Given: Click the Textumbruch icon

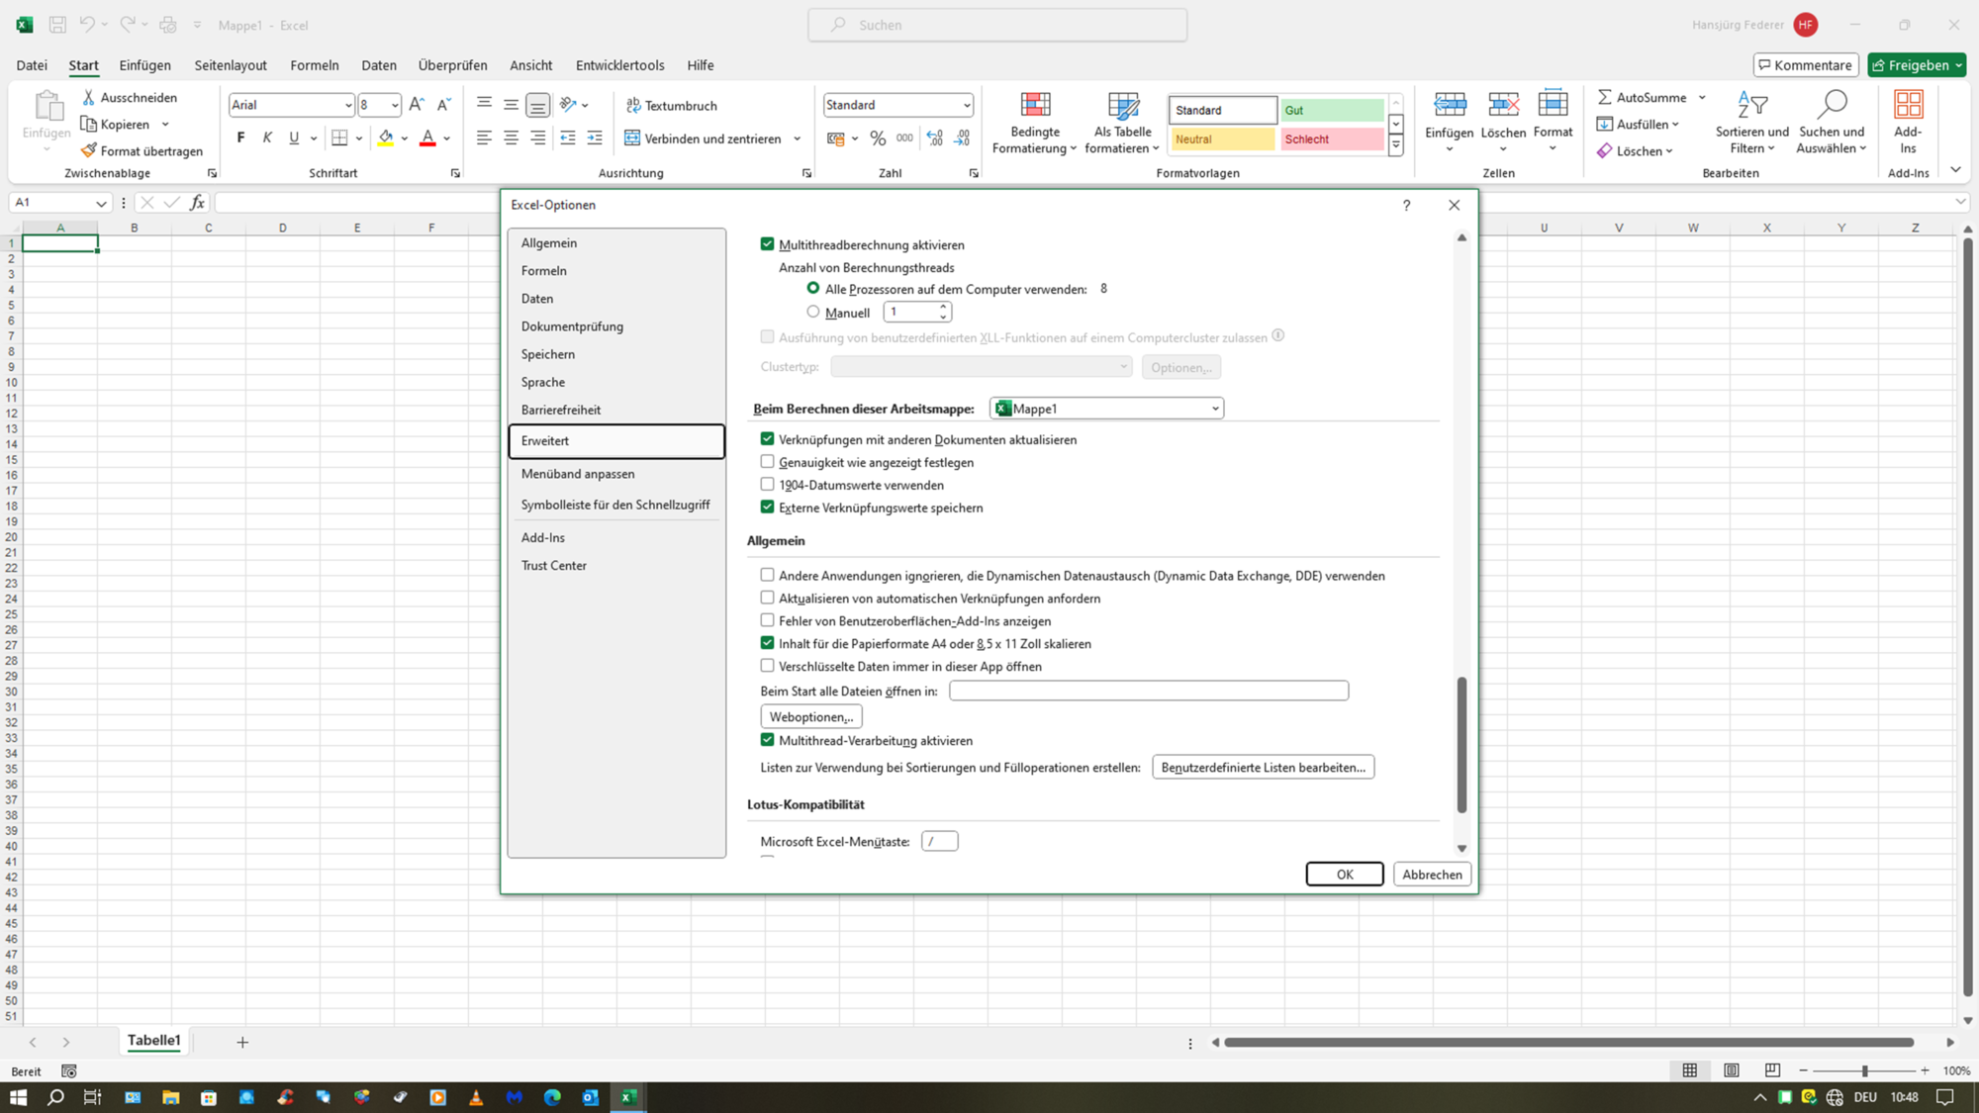Looking at the screenshot, I should [x=634, y=105].
